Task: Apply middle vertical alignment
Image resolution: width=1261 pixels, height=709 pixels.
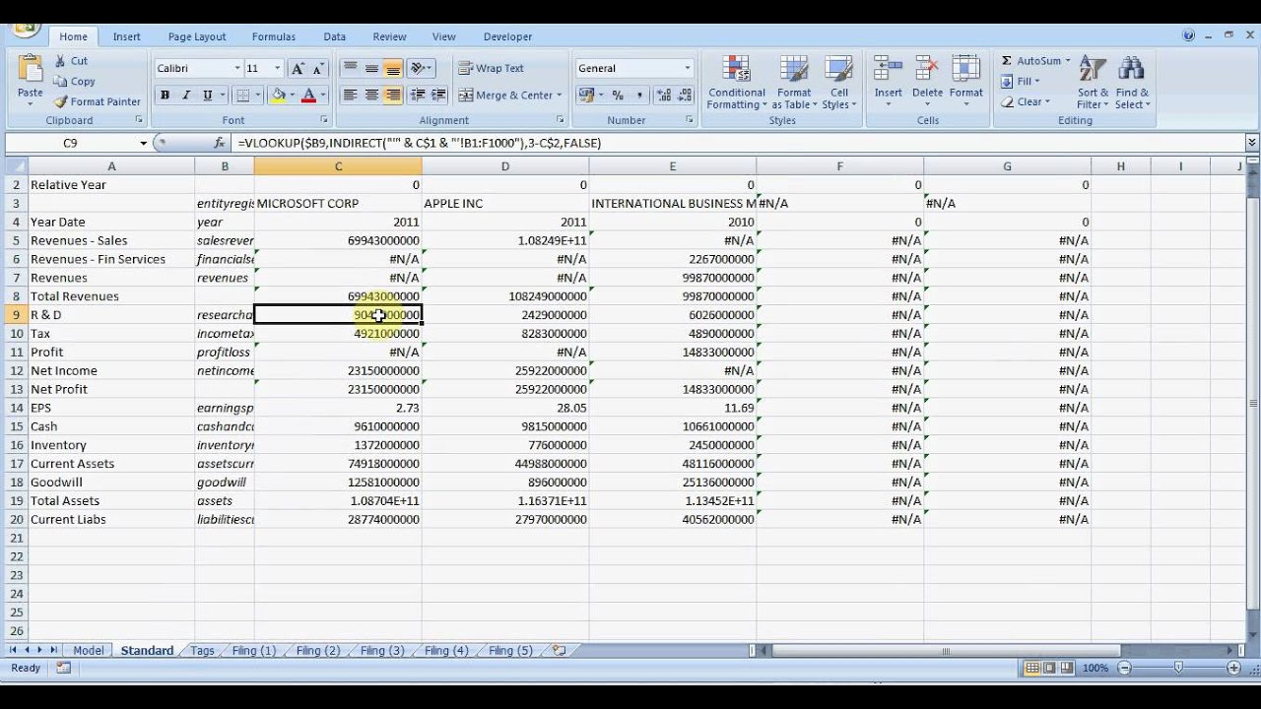Action: [x=371, y=68]
